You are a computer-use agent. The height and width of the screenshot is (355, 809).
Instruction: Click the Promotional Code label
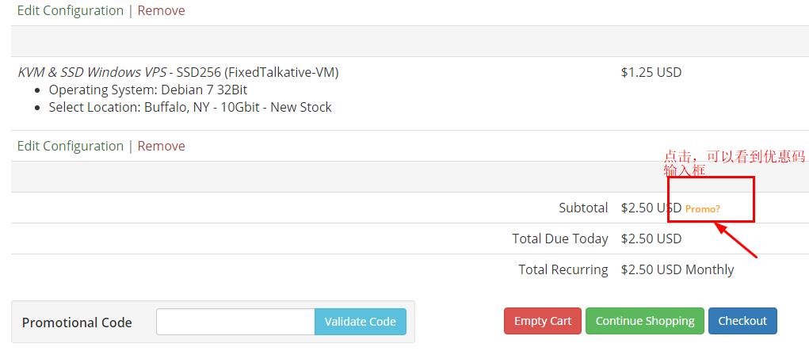(x=77, y=323)
